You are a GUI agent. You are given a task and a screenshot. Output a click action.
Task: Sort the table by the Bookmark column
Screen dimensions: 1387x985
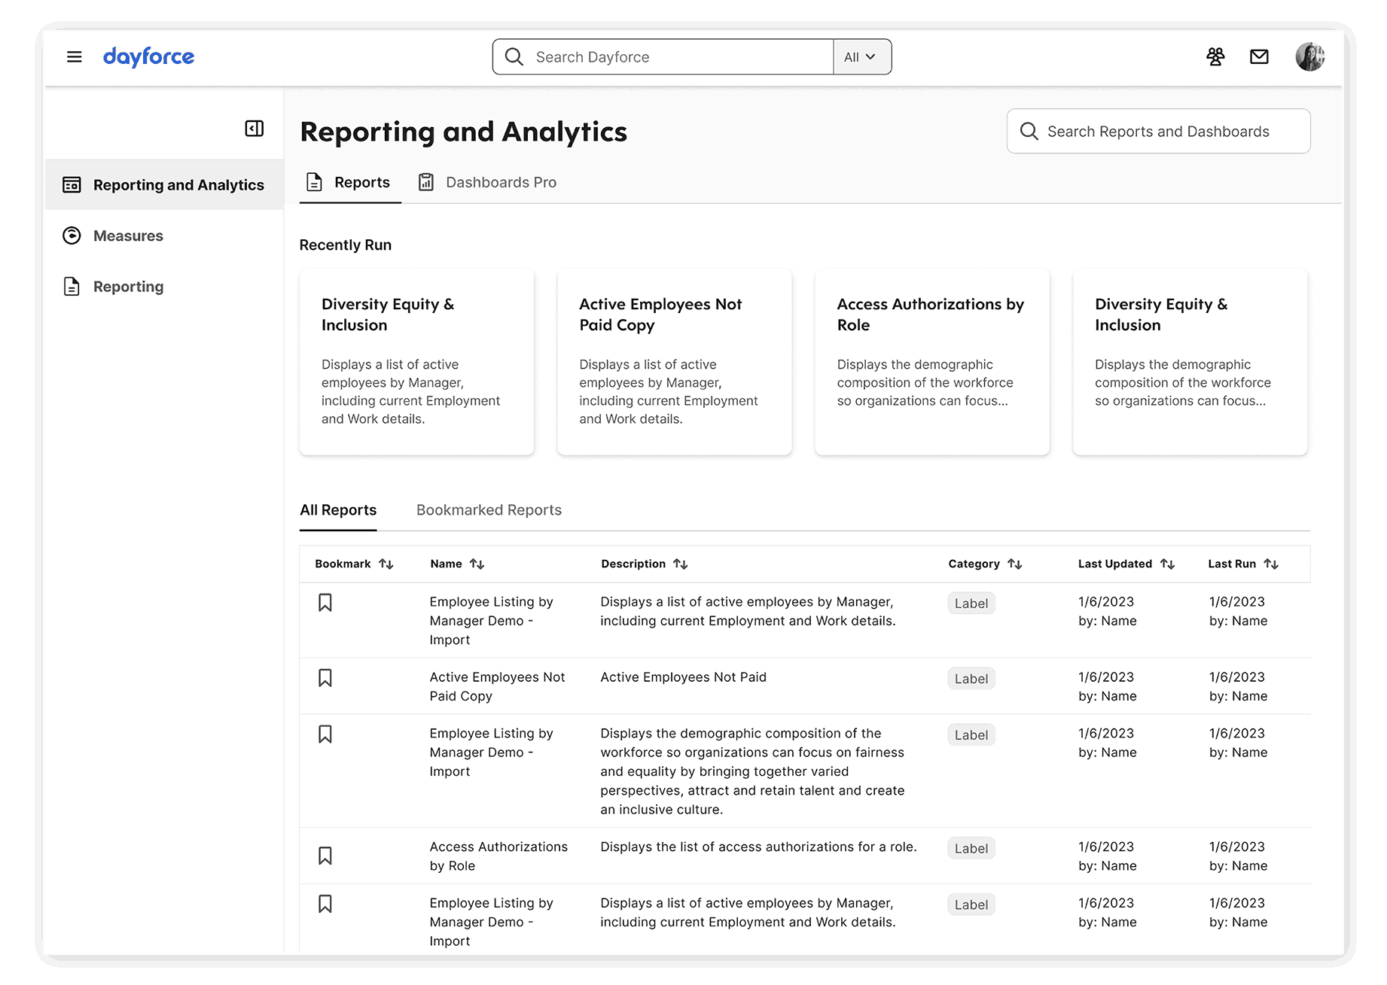coord(386,564)
